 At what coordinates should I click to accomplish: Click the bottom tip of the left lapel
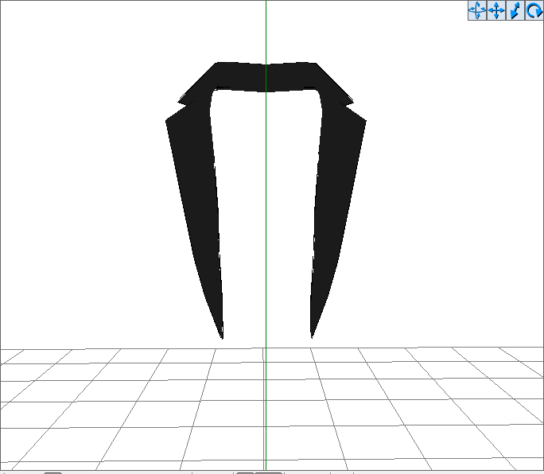click(222, 336)
